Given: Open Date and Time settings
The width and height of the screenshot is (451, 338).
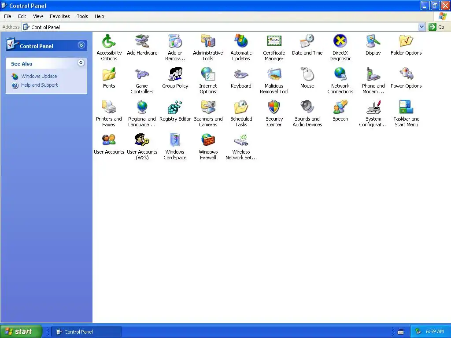Looking at the screenshot, I should click(307, 45).
